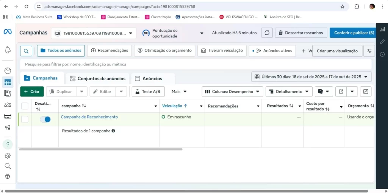Screen dimensions: 388x193
Task: Check the Campanha de Reconhecimento row checkbox
Action: pyautogui.click(x=25, y=120)
